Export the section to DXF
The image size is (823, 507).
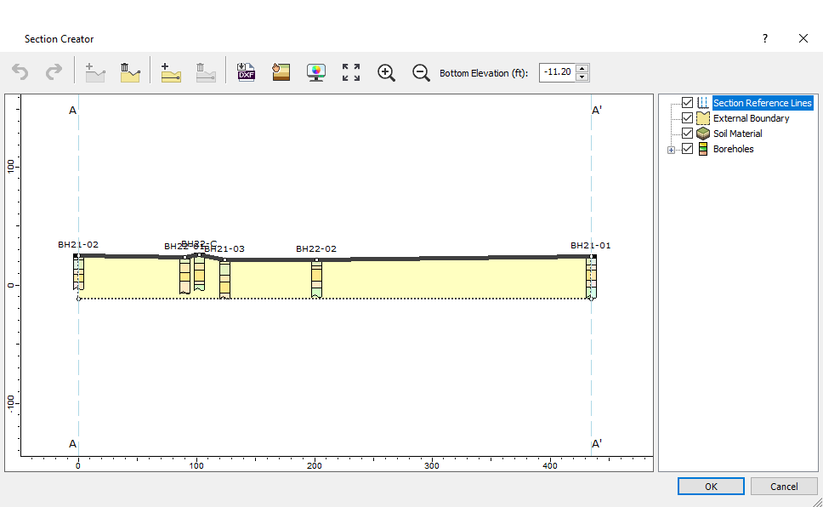tap(246, 71)
